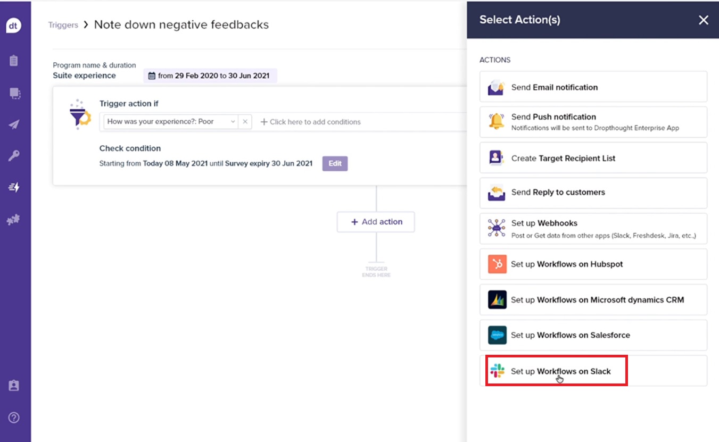The image size is (719, 442).
Task: Click the Add action button
Action: 376,222
